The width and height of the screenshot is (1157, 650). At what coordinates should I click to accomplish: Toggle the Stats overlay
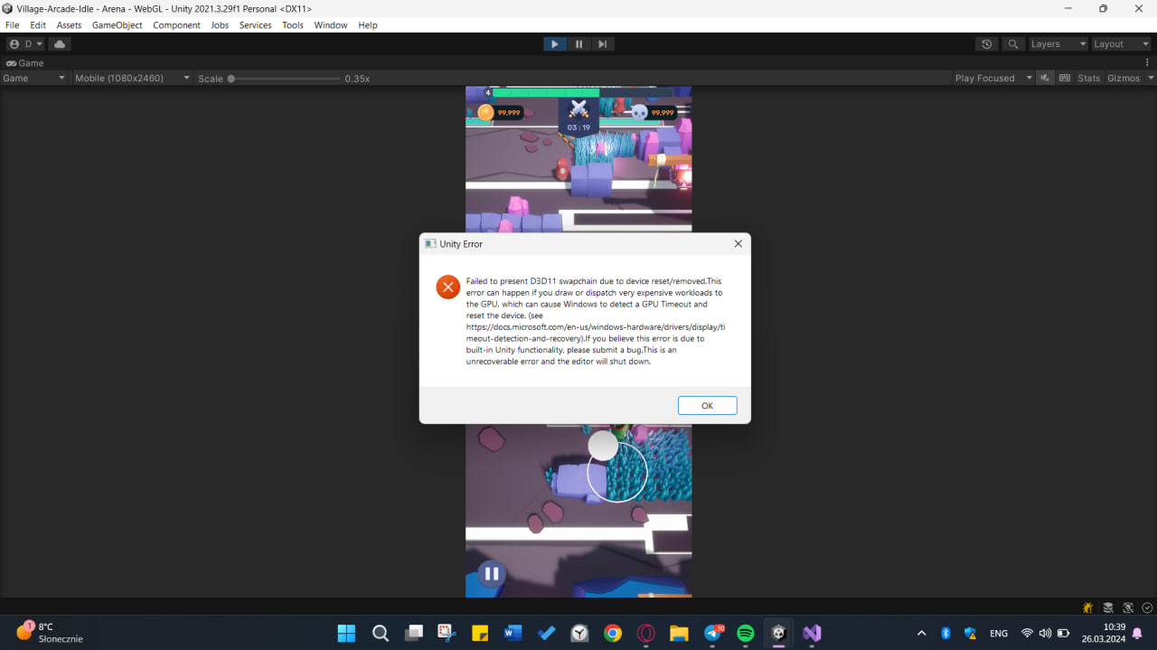(1089, 78)
